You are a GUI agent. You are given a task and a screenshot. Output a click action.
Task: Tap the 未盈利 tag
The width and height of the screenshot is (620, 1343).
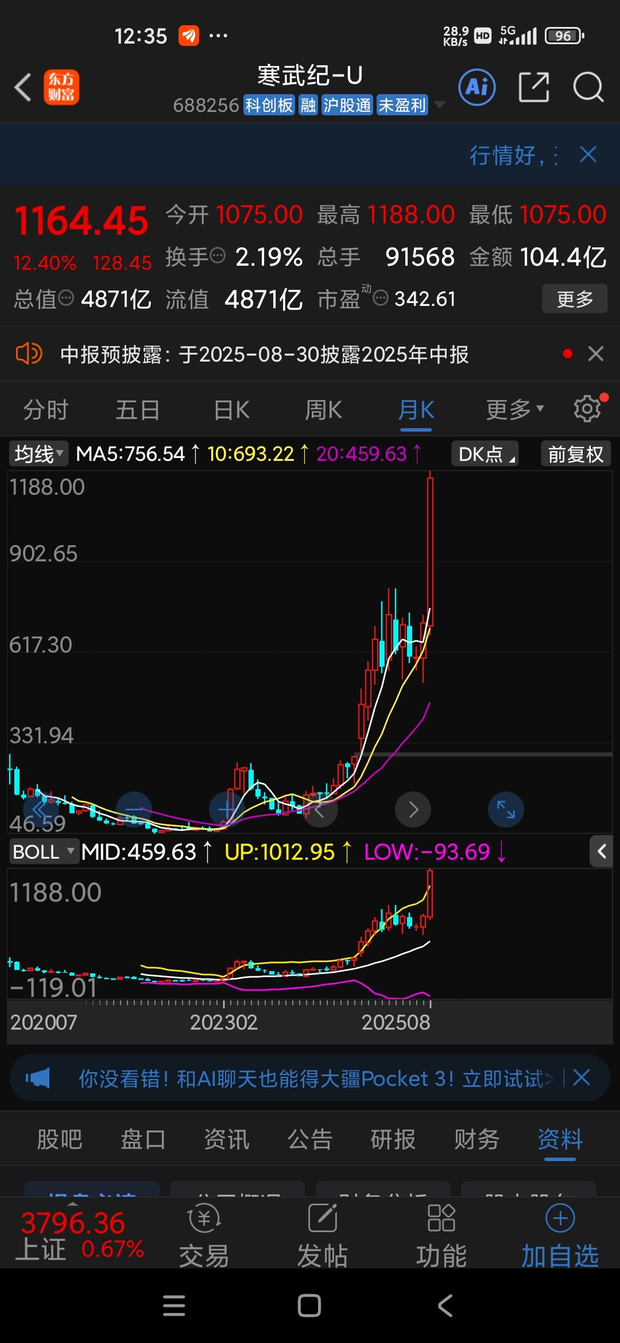pos(402,106)
